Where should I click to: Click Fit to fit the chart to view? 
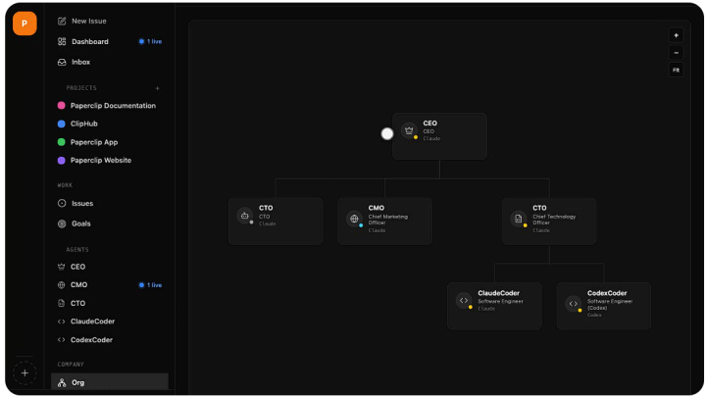(676, 71)
